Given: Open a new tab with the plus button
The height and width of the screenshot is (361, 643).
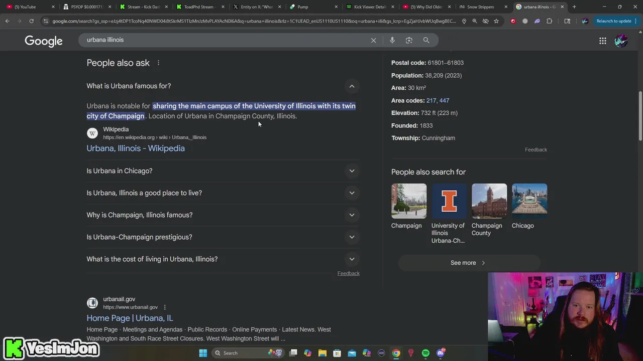Looking at the screenshot, I should (x=574, y=7).
